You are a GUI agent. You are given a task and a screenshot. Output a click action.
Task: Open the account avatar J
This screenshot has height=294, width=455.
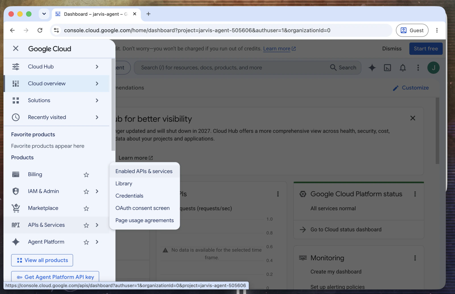click(433, 68)
